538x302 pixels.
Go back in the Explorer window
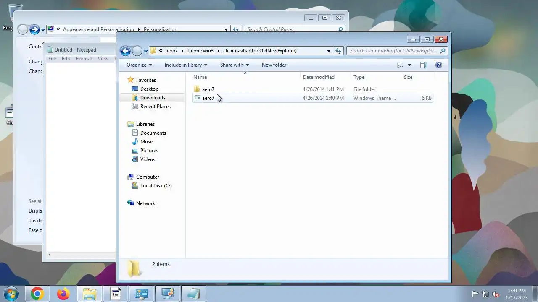(x=125, y=51)
